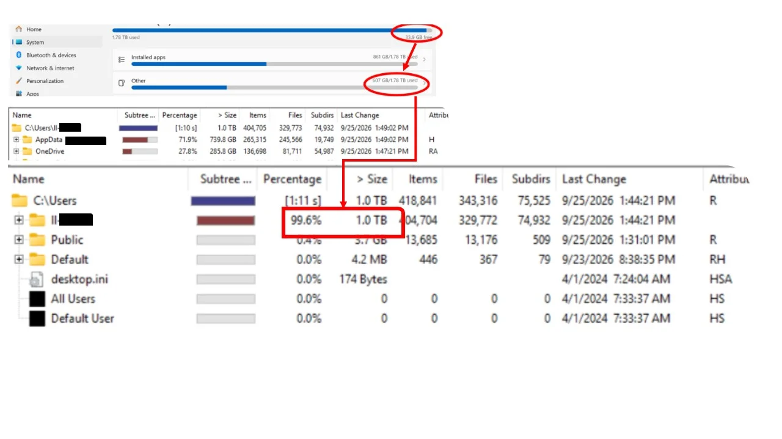Expand the Default folder node
The height and width of the screenshot is (439, 782).
[x=19, y=259]
